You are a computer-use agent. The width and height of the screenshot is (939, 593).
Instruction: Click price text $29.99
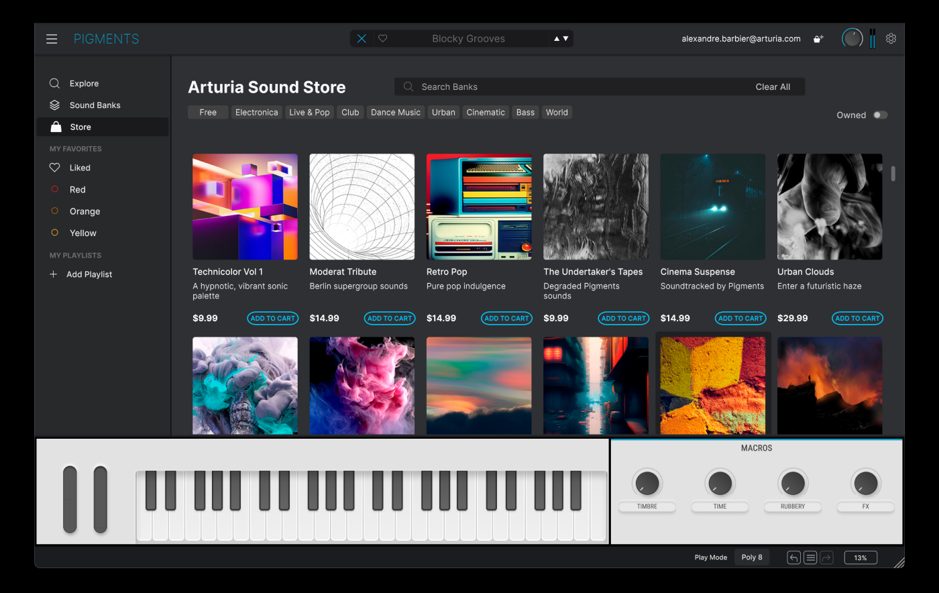click(793, 319)
